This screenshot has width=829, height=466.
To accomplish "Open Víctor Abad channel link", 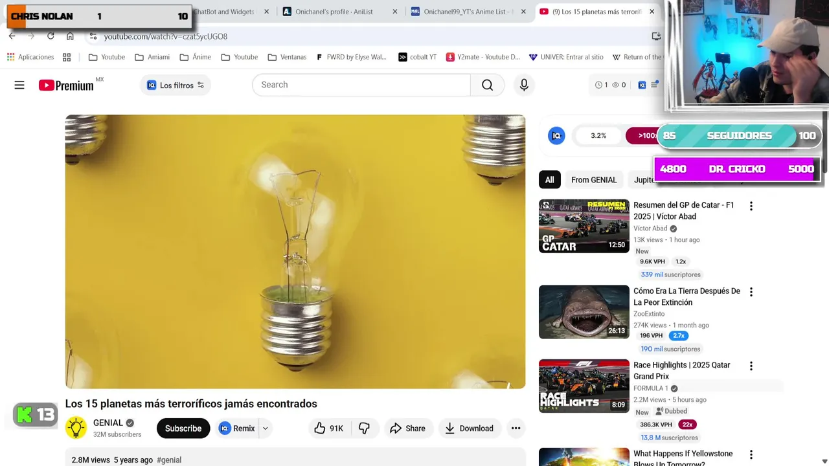I will click(x=650, y=228).
